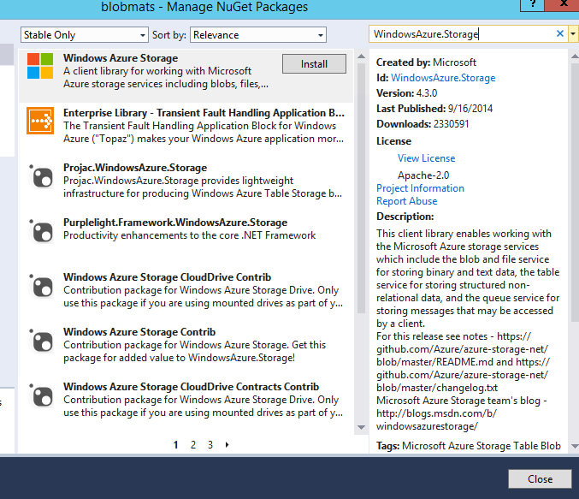This screenshot has width=579, height=499.
Task: Click the package list scroll down arrow
Action: (362, 427)
